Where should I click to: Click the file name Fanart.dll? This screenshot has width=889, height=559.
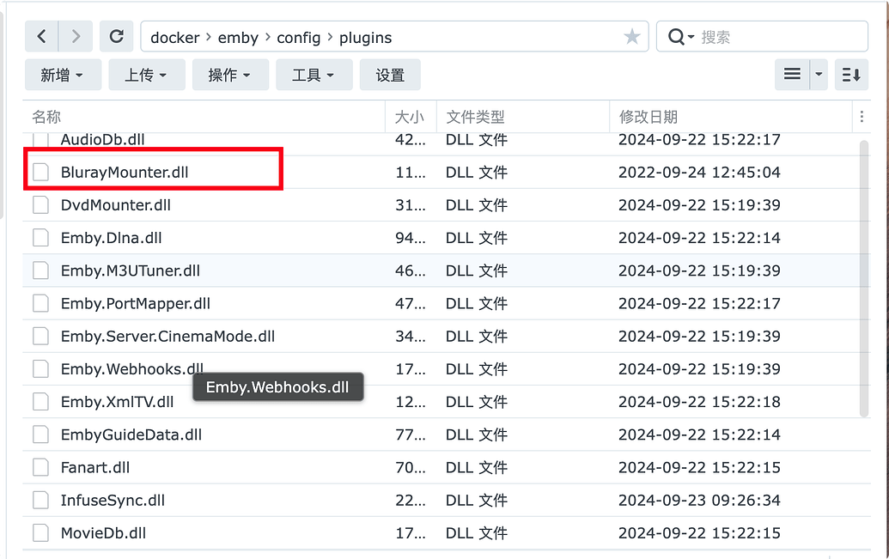[x=95, y=468]
